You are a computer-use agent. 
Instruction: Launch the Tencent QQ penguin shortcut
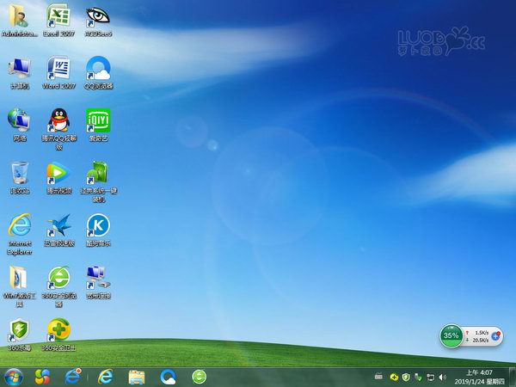(58, 129)
